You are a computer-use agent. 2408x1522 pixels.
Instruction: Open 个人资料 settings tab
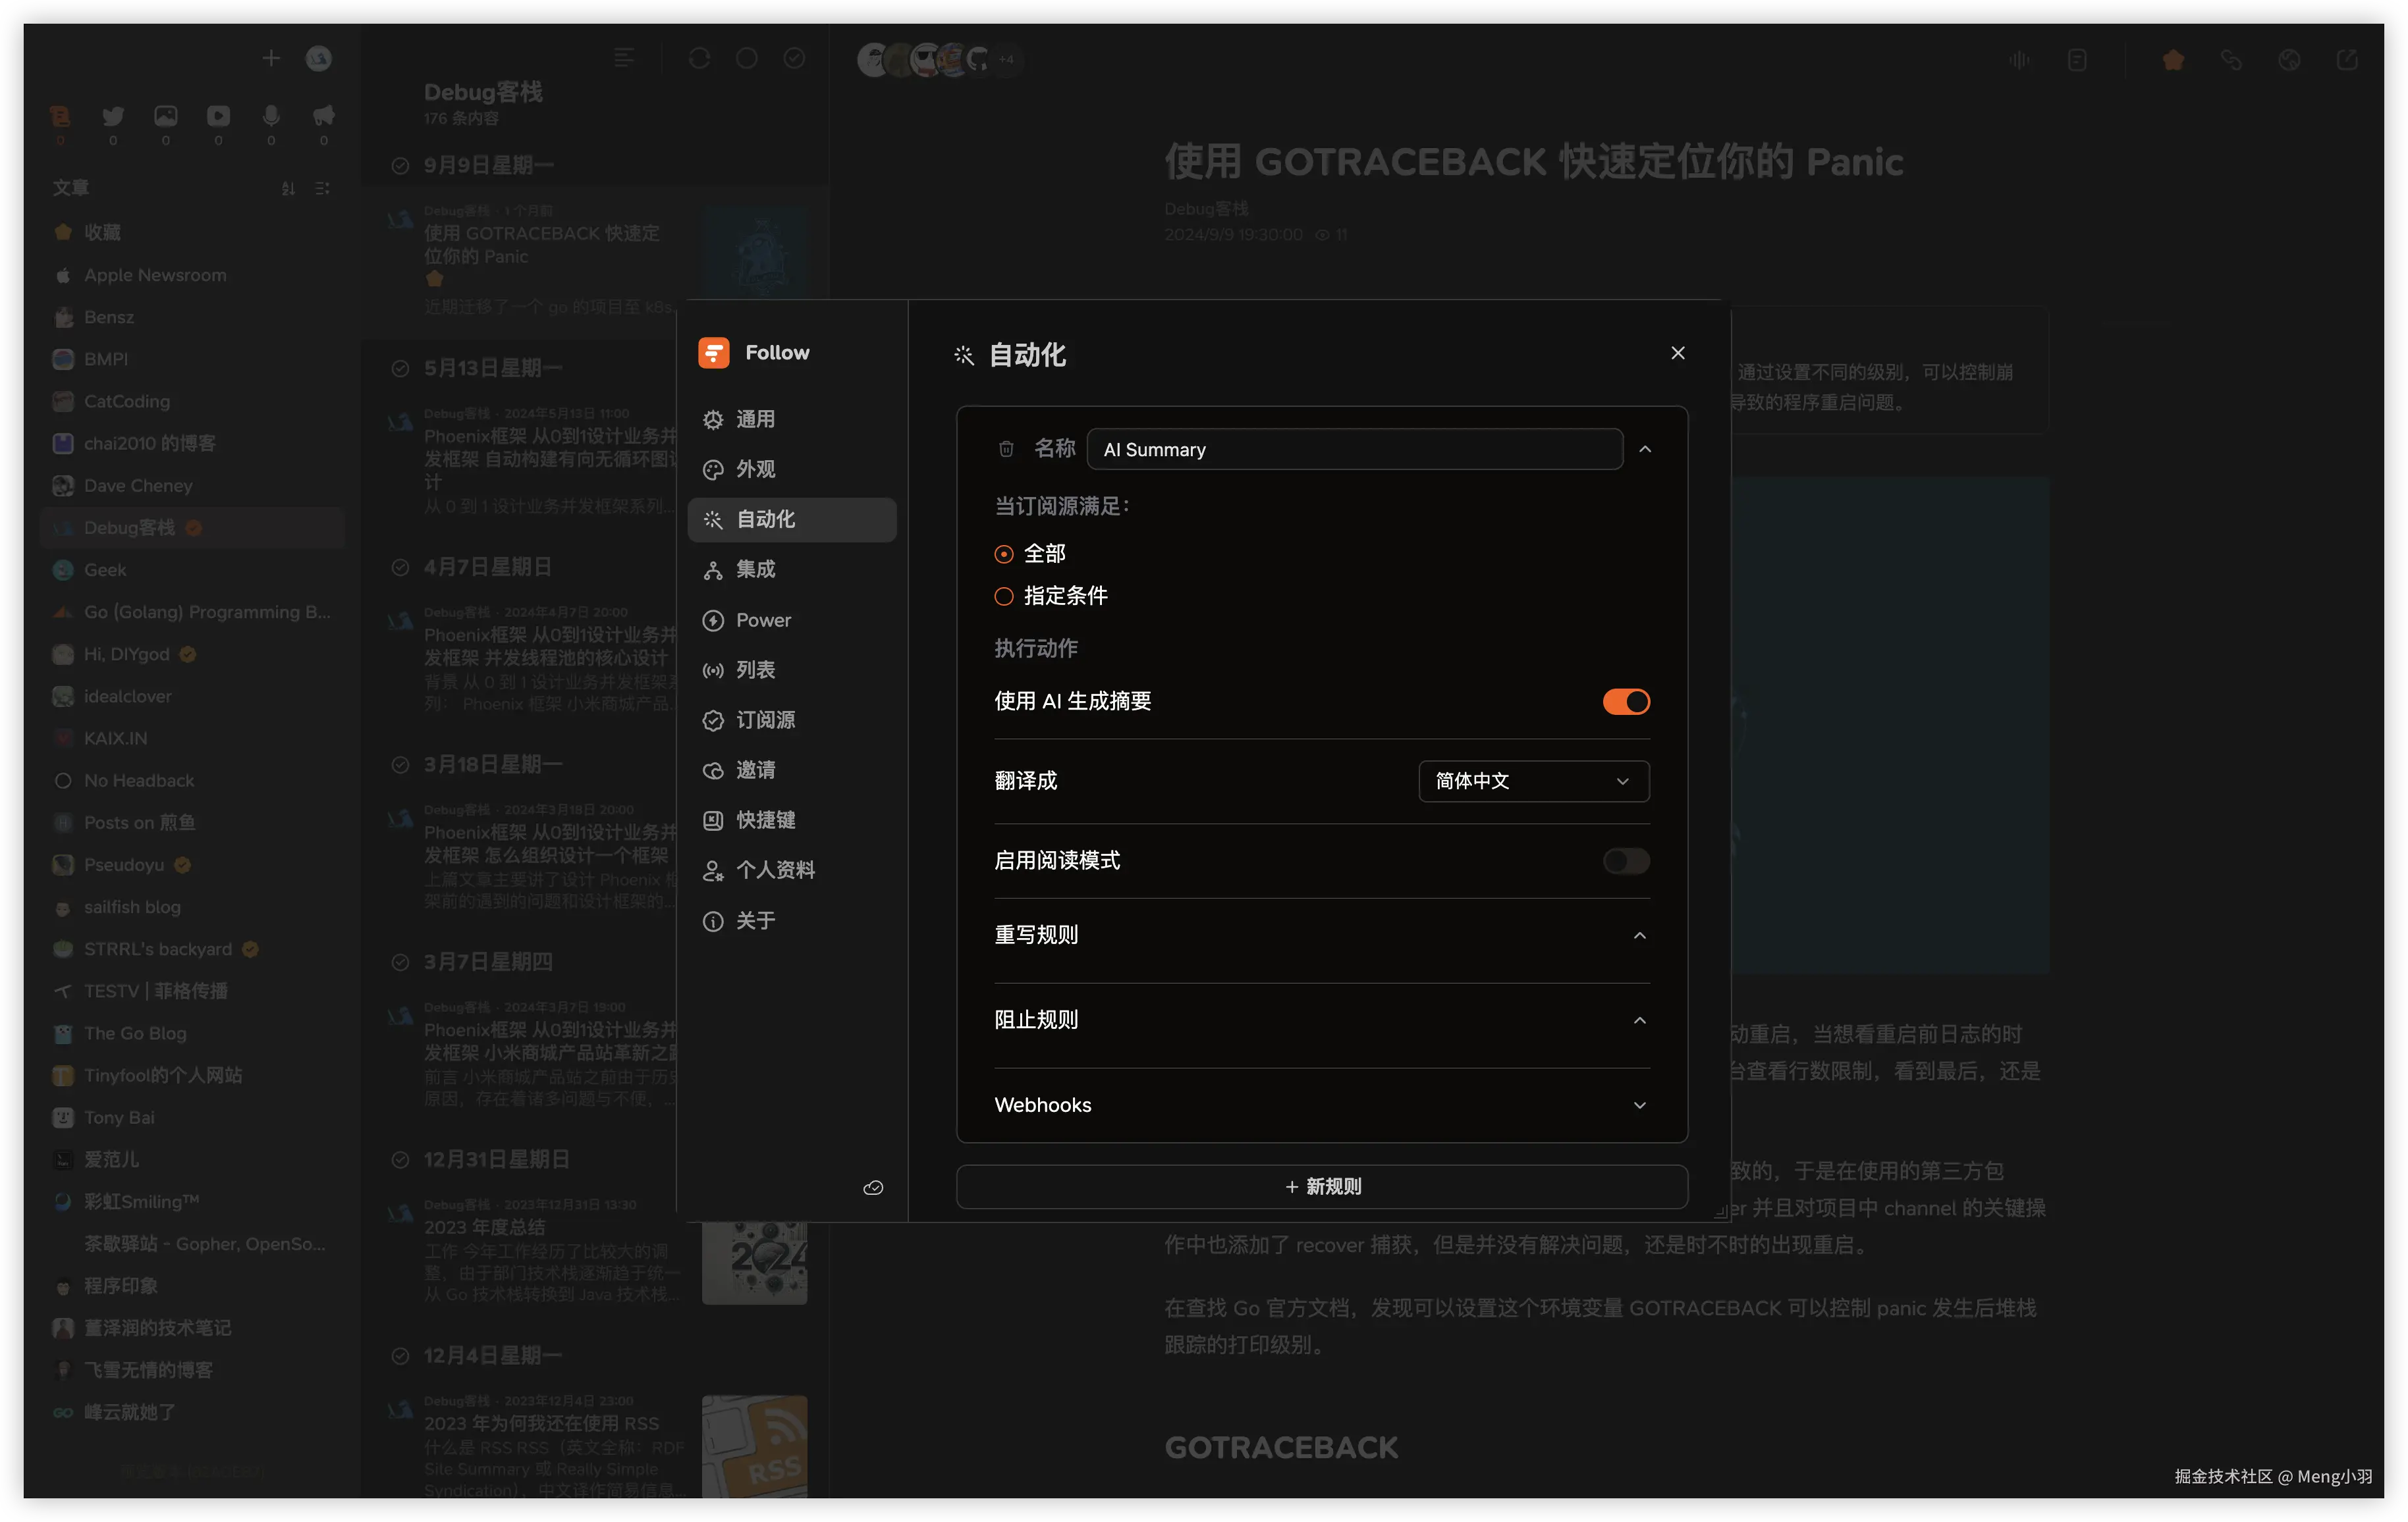pos(792,870)
